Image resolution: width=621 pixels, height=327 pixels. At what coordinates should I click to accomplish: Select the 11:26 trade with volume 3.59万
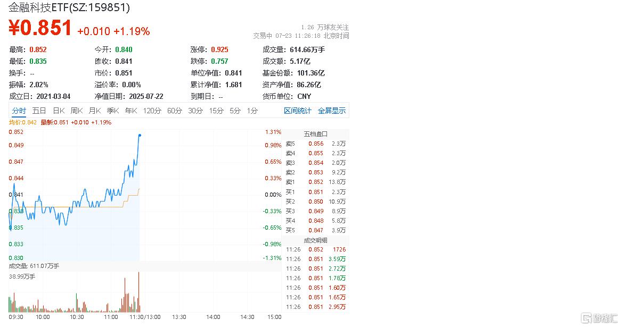(x=316, y=259)
